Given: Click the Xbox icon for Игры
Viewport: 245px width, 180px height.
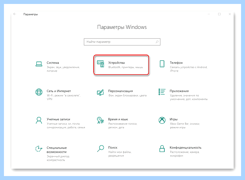Looking at the screenshot, I should click(162, 120).
